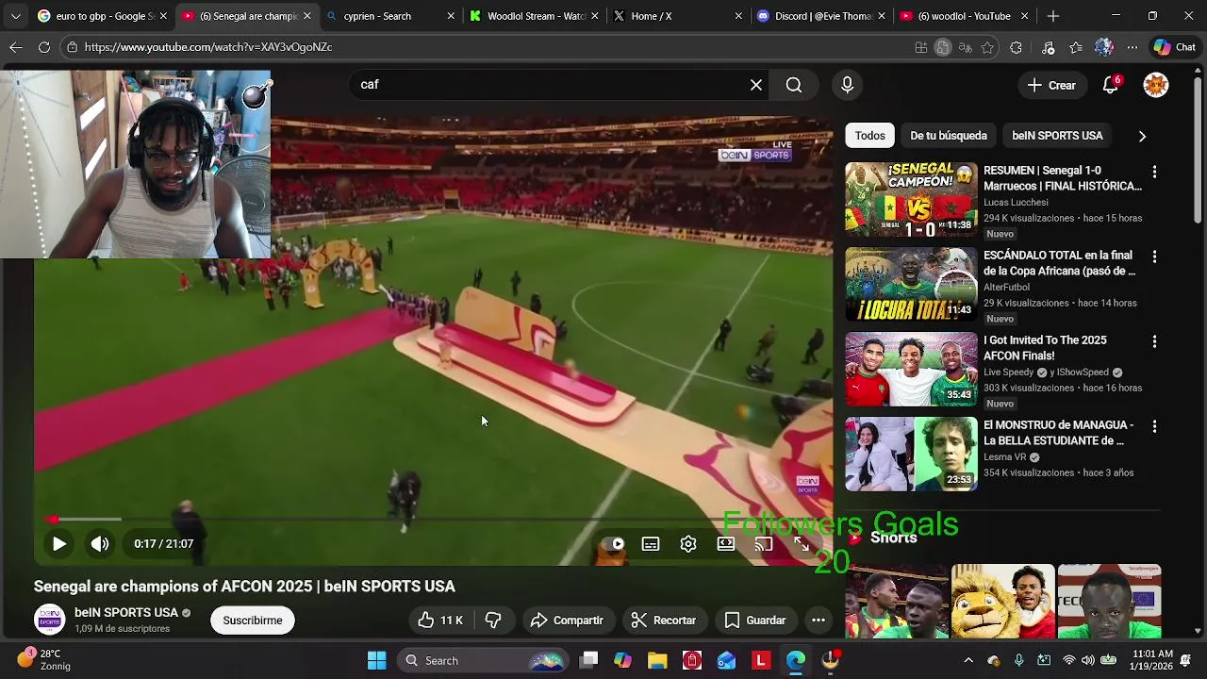Open the Edge profile avatar

point(1104,47)
